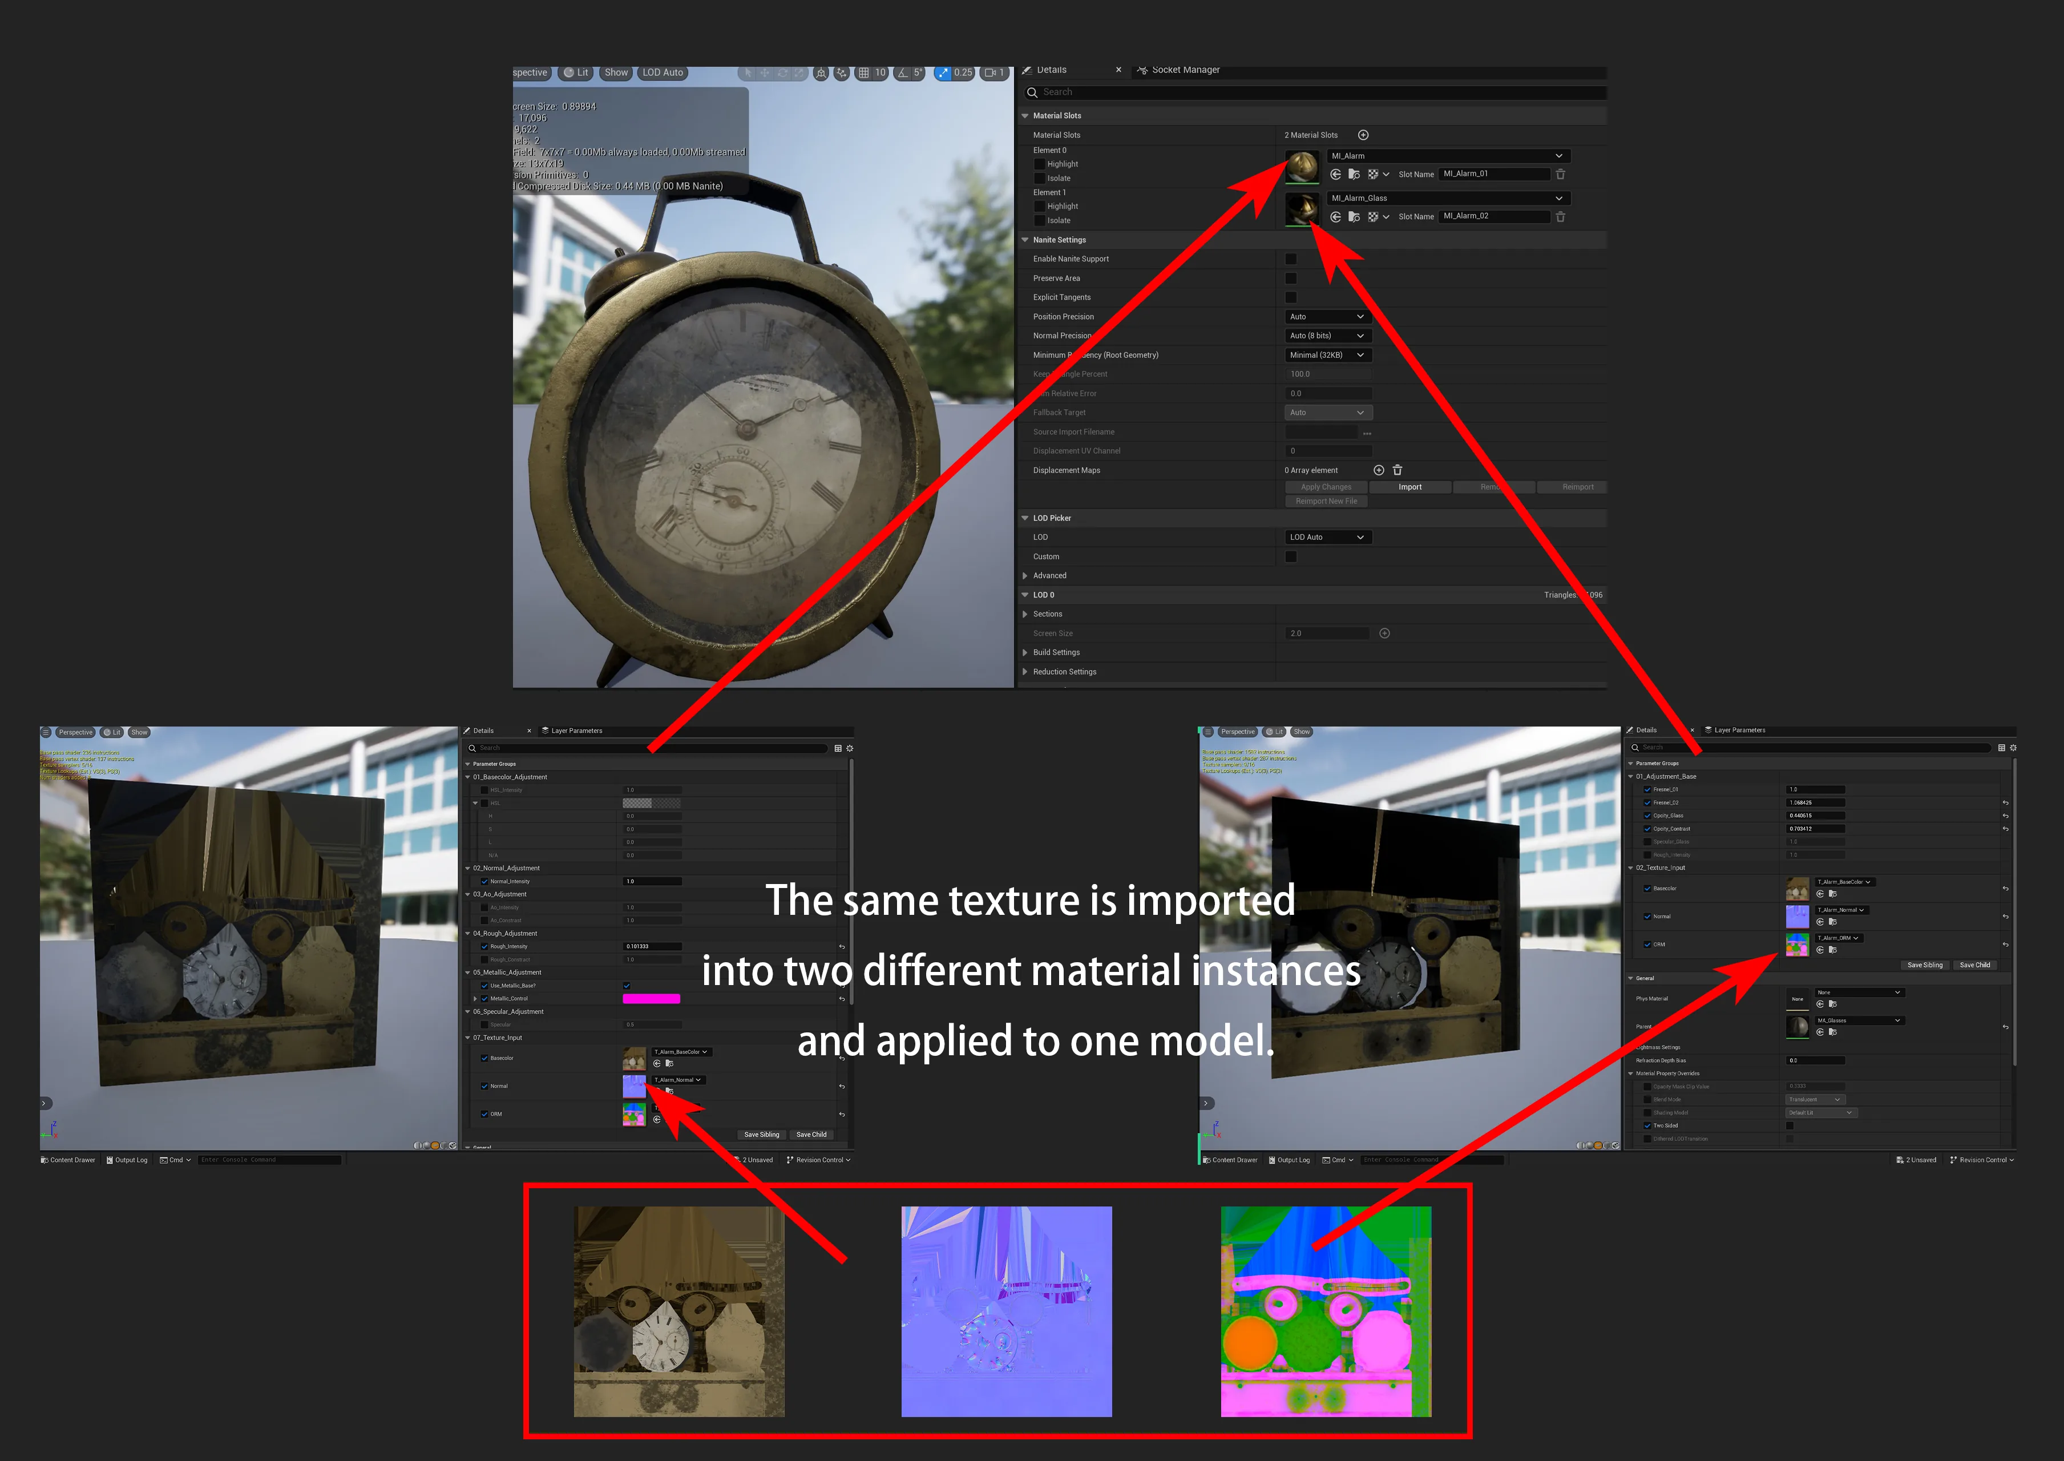Collapse 04_Rough_Adjustment group in left window
2064x1461 pixels.
pos(467,934)
